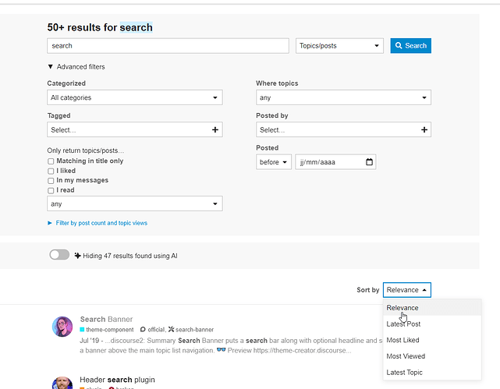The image size is (500, 389).
Task: Open the All categories dropdown
Action: tap(135, 97)
